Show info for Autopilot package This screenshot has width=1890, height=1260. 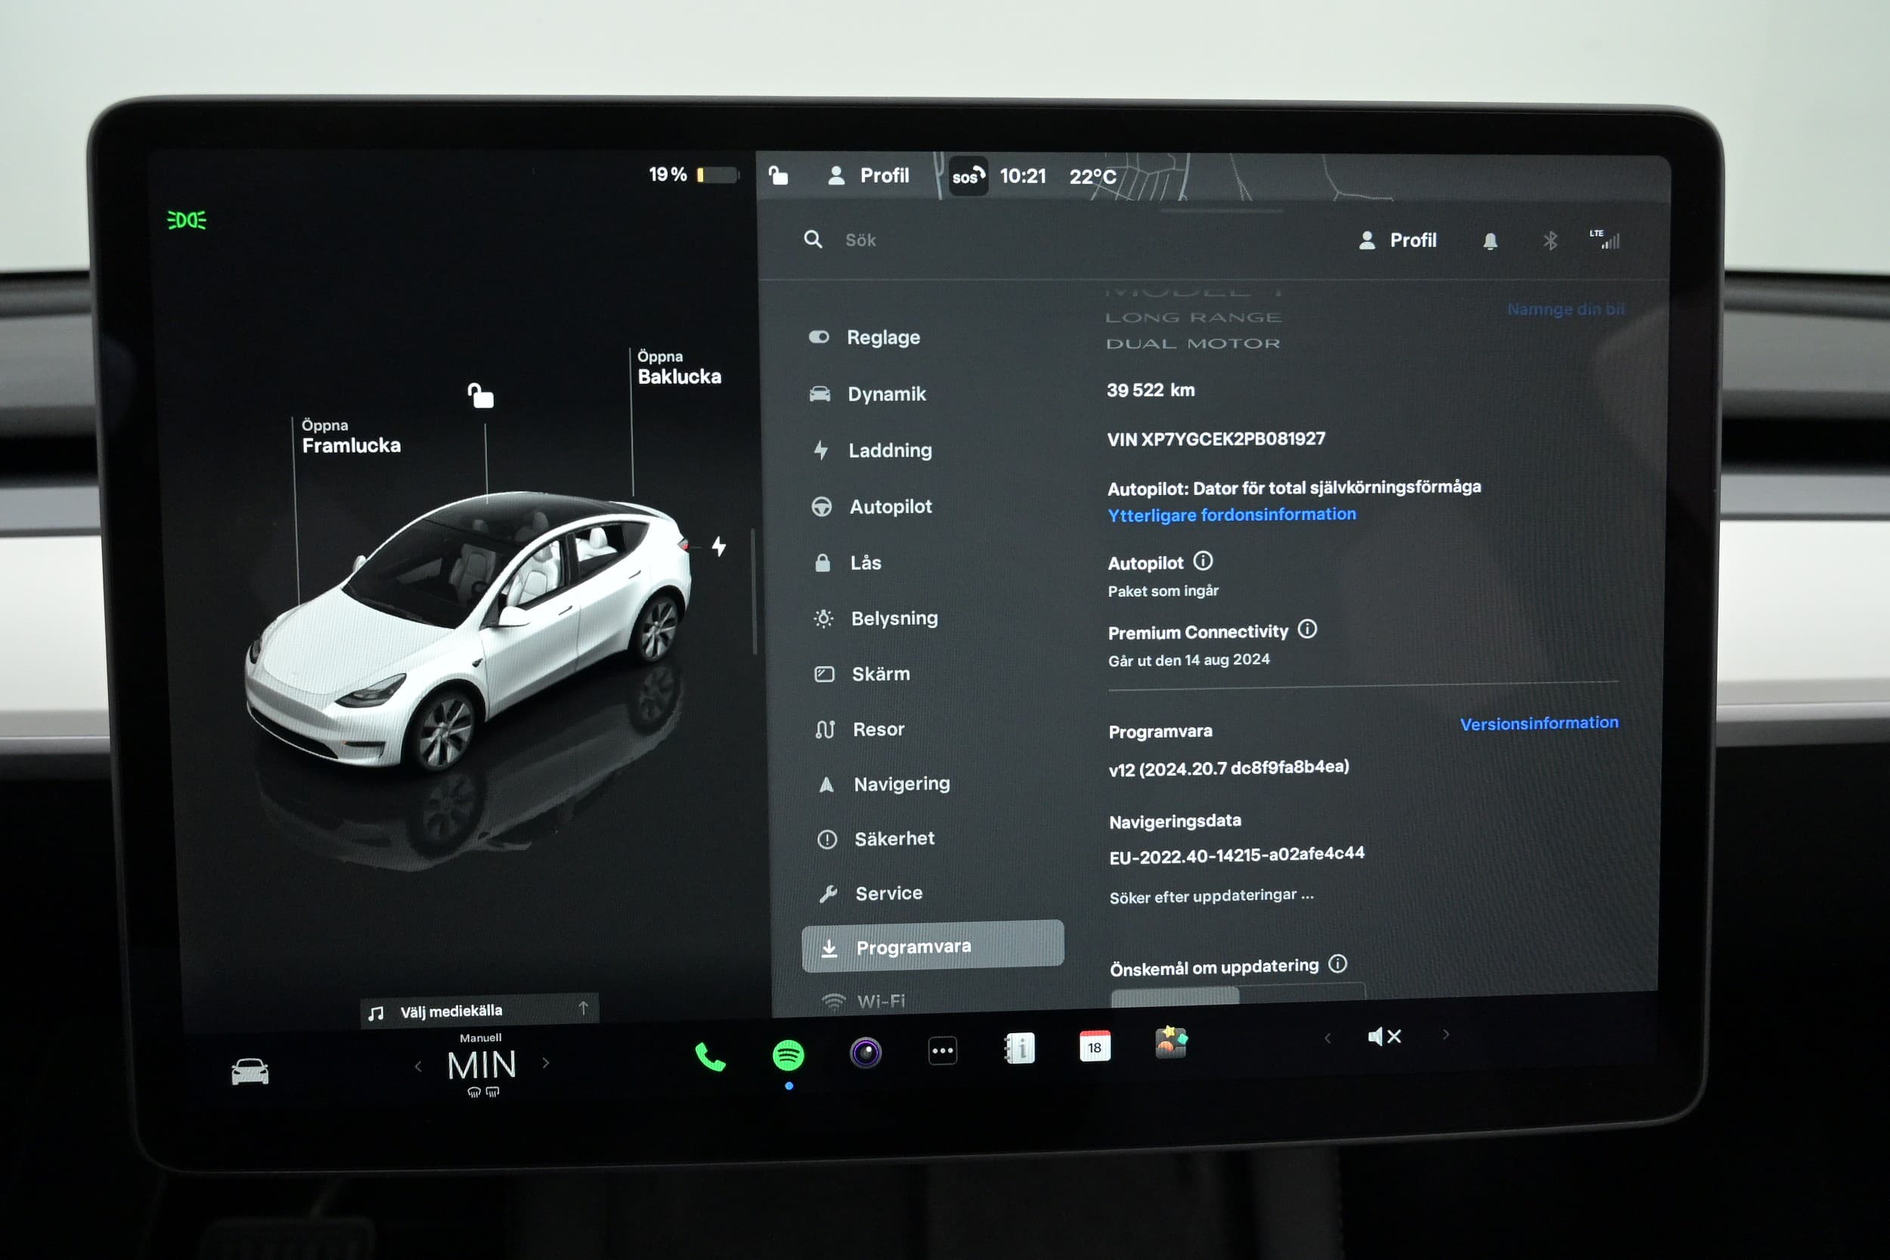point(1203,560)
